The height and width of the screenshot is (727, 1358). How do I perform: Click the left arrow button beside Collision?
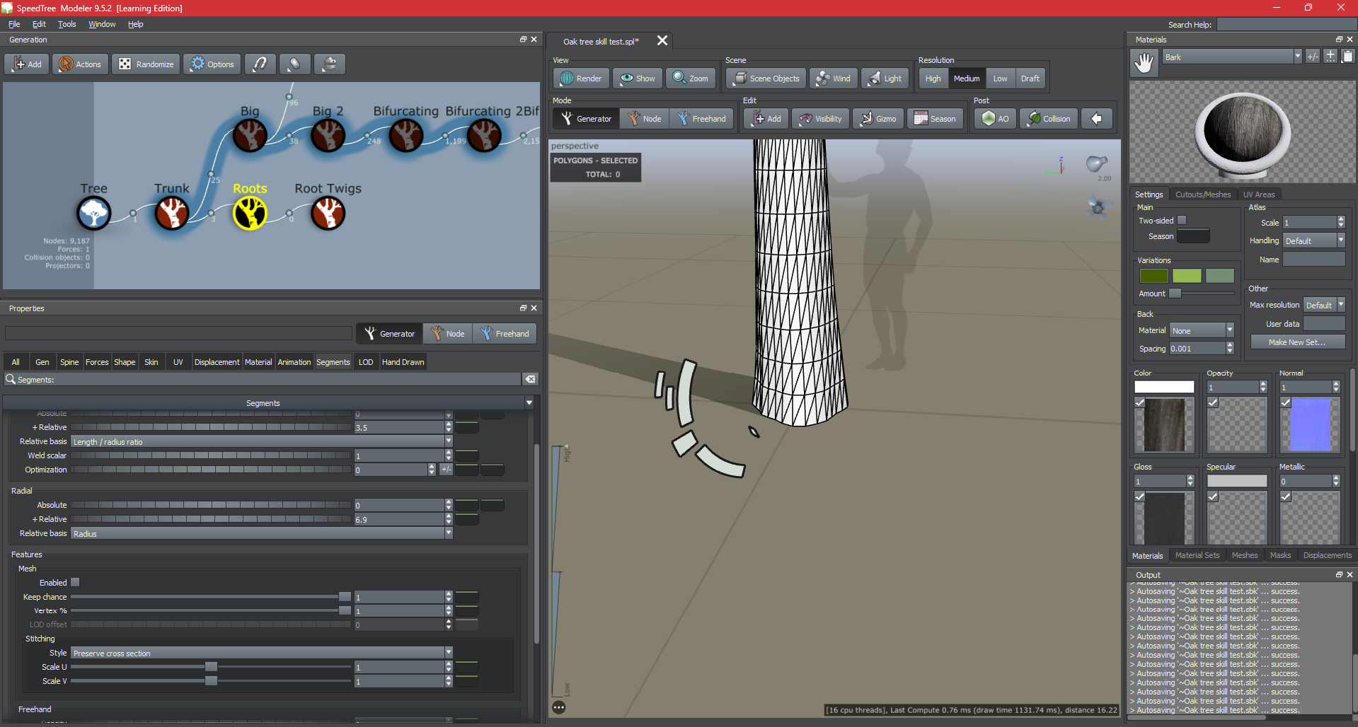1096,119
